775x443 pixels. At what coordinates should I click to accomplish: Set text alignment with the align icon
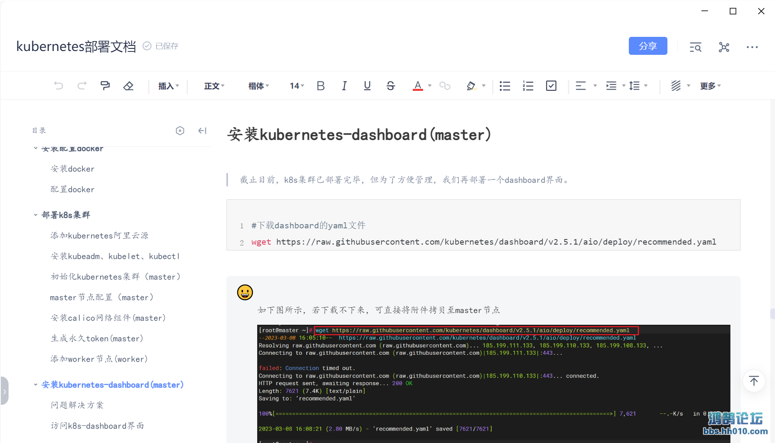581,86
